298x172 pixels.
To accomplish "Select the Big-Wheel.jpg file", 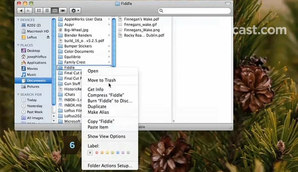I will coord(76,30).
